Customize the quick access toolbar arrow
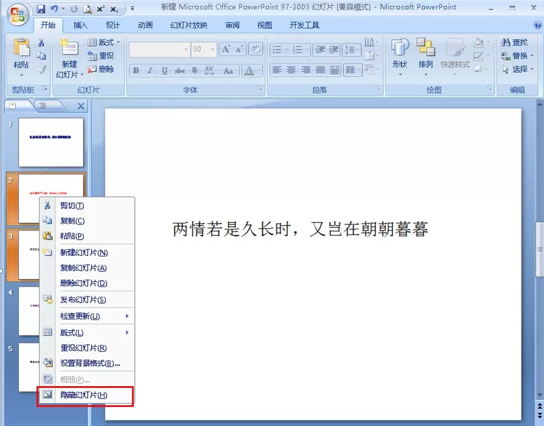The height and width of the screenshot is (426, 544). point(132,8)
